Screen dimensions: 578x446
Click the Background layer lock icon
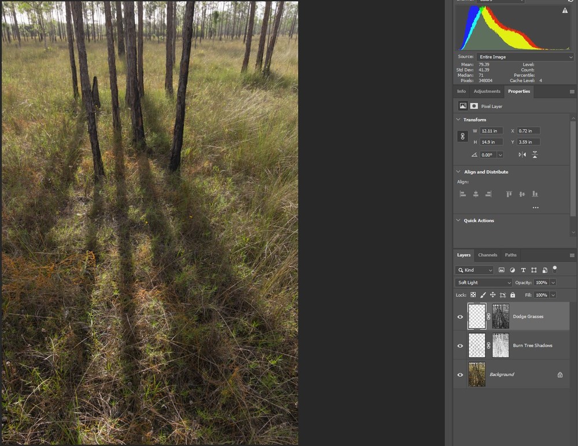(x=560, y=374)
